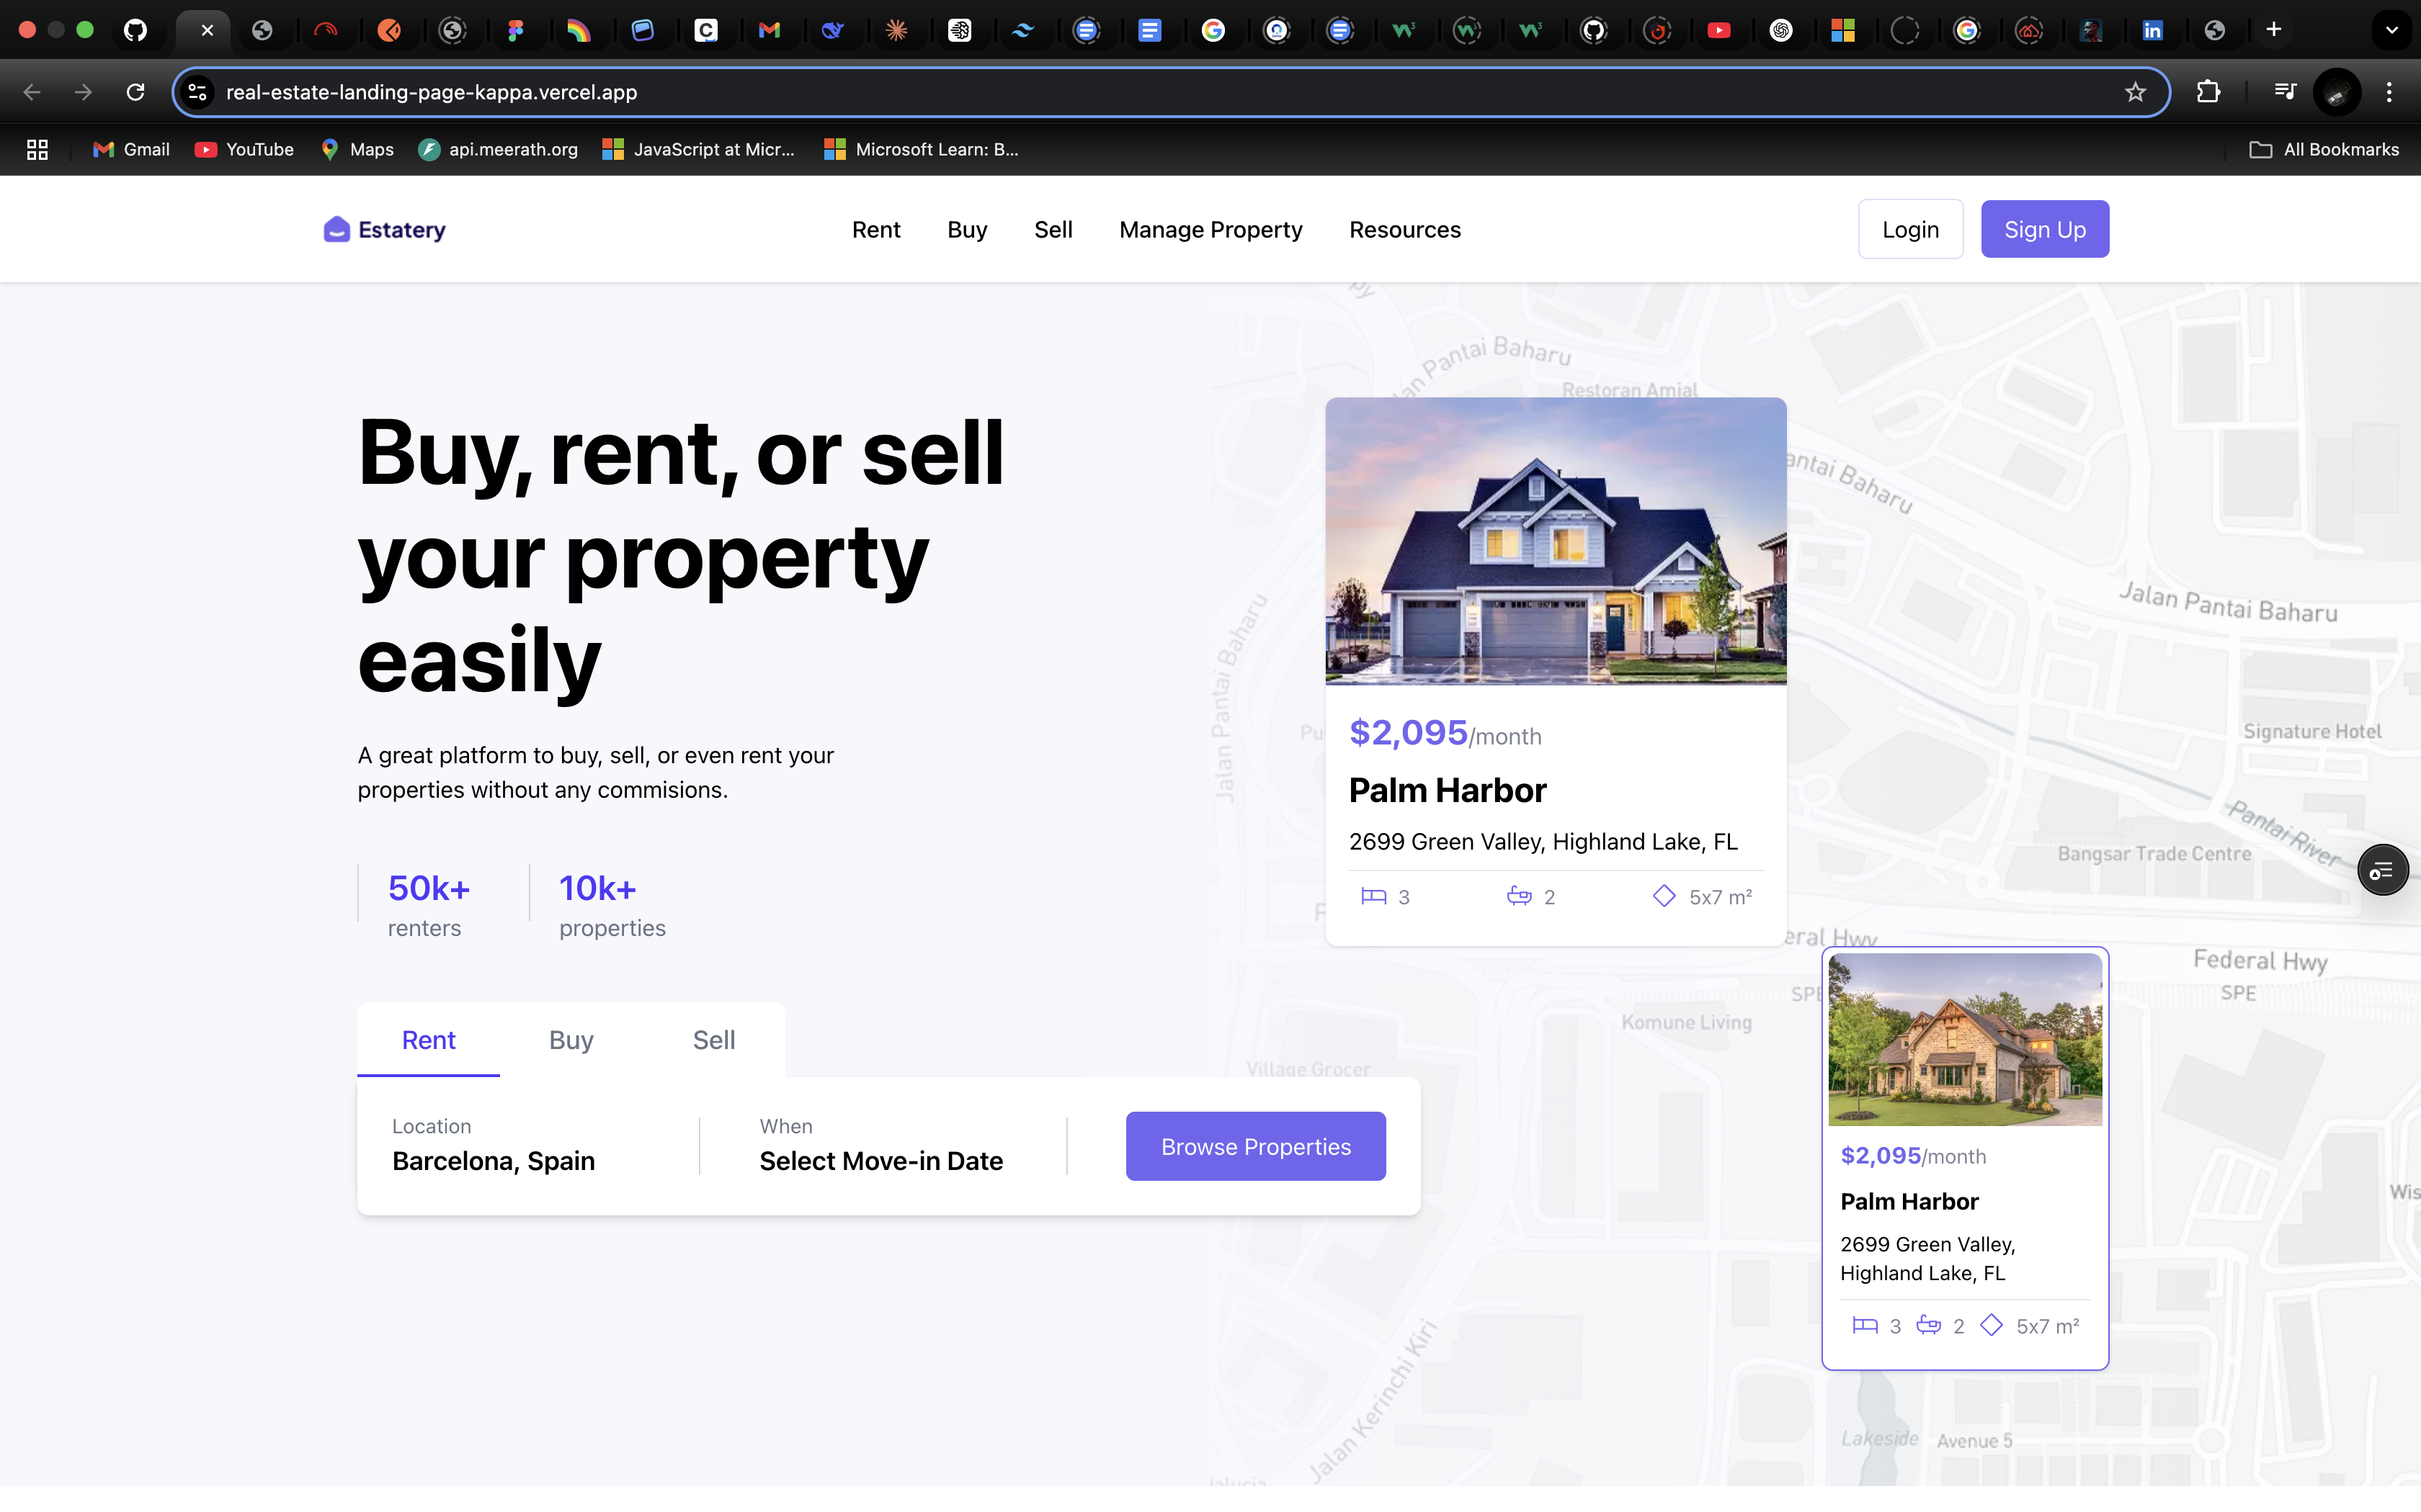The height and width of the screenshot is (1512, 2421).
Task: Click Browse Properties button
Action: pos(1255,1146)
